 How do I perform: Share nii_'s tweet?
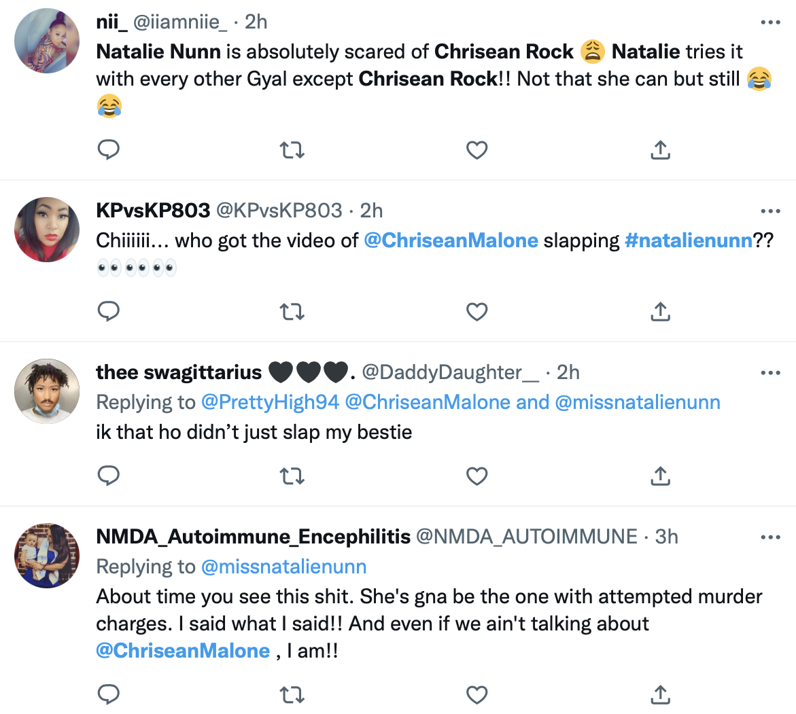pos(660,149)
